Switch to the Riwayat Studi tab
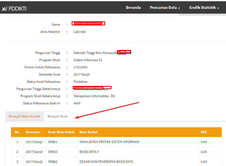 click(57, 116)
